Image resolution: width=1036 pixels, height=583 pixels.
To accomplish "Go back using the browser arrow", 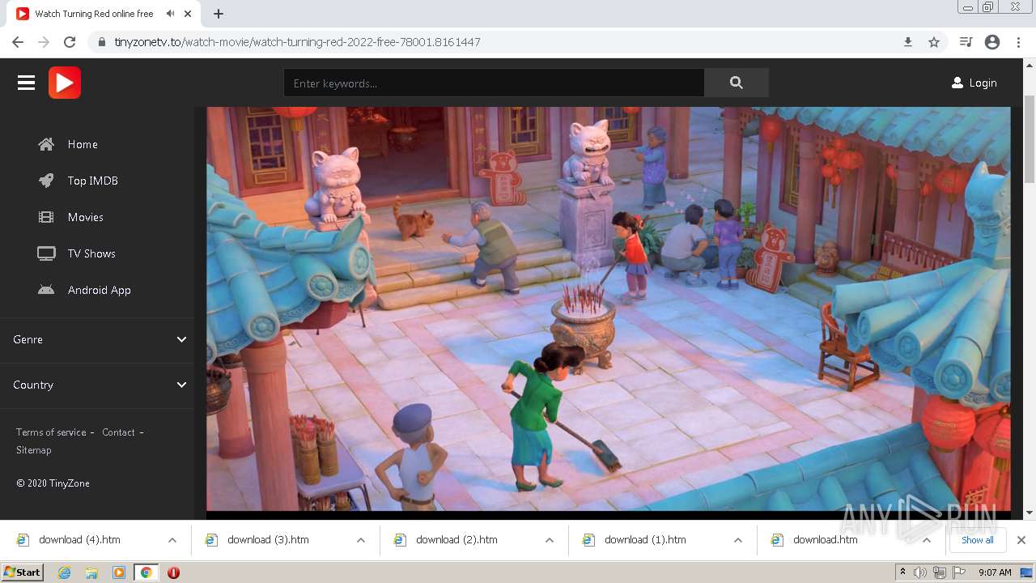I will coord(18,42).
